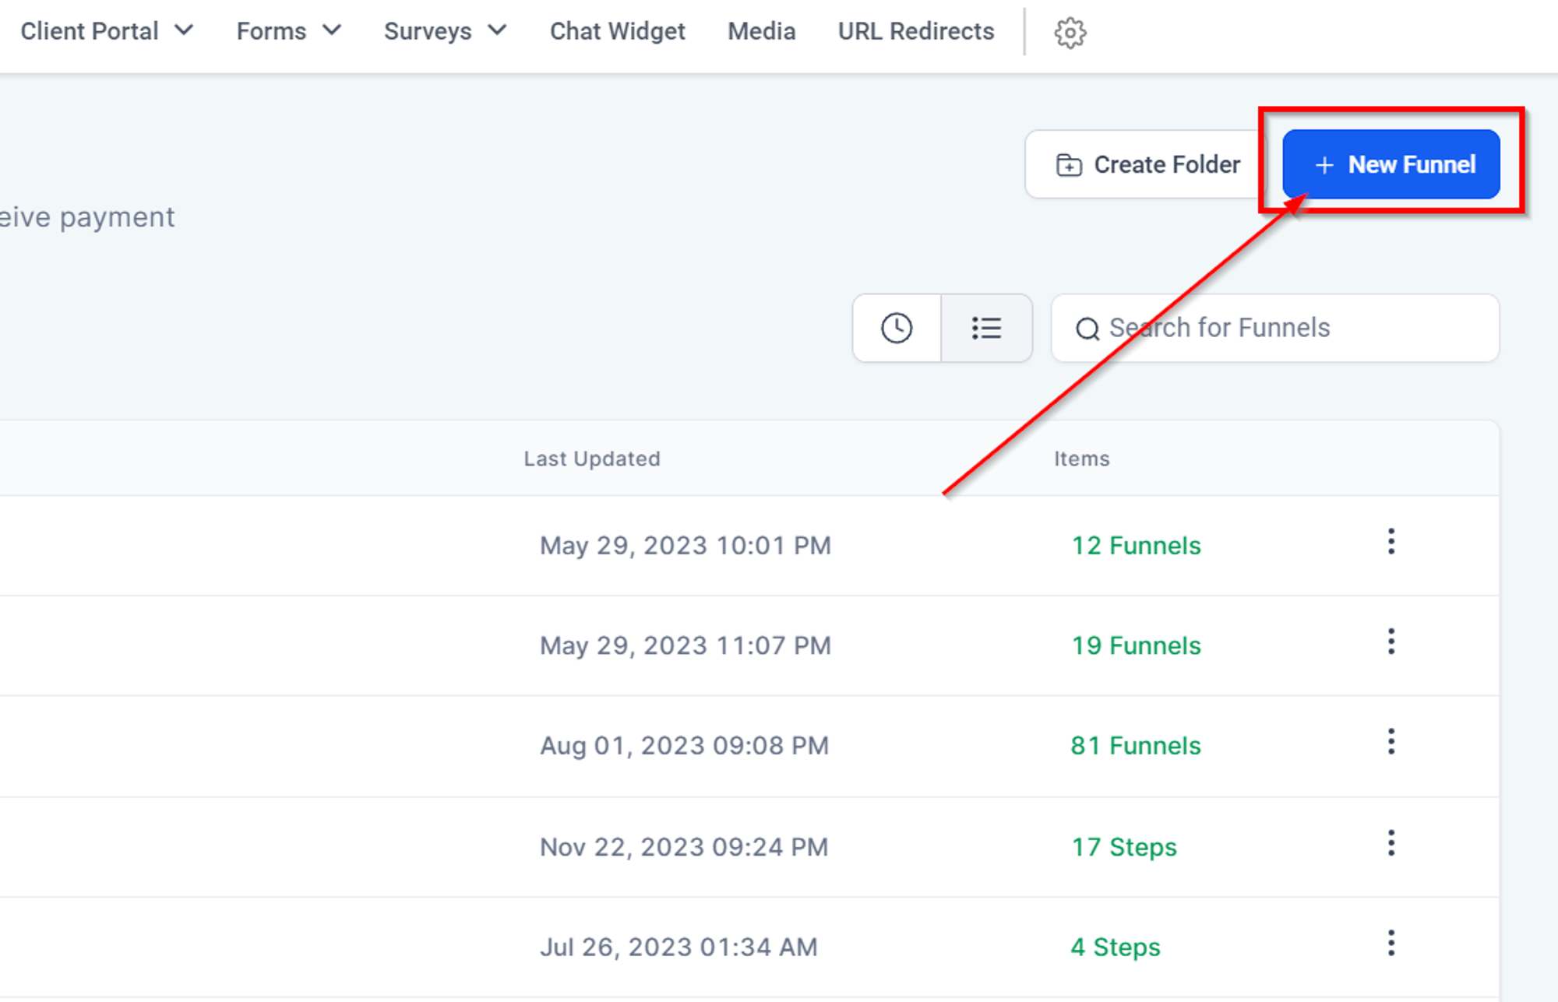This screenshot has width=1558, height=1002.
Task: Select date May 29, 2023 10:01 PM
Action: coord(686,546)
